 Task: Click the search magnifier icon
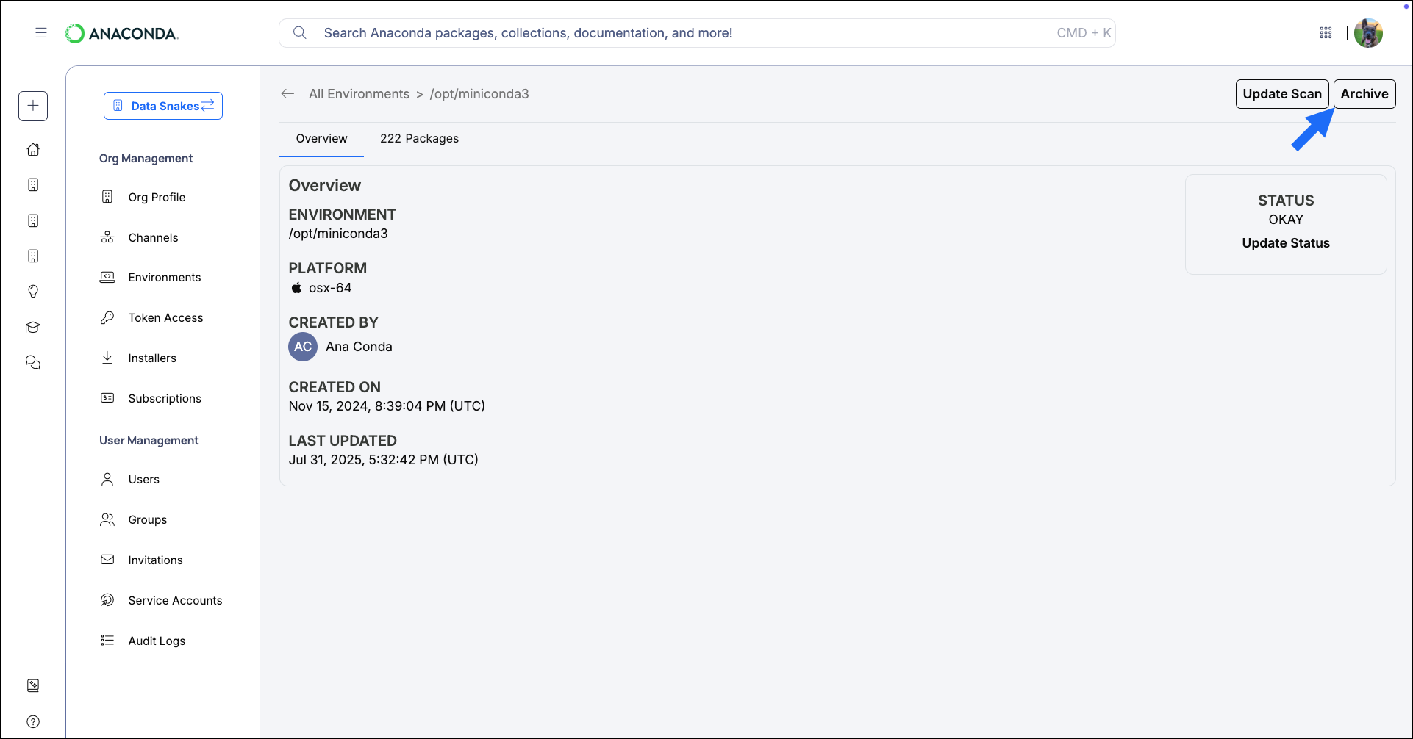click(299, 33)
